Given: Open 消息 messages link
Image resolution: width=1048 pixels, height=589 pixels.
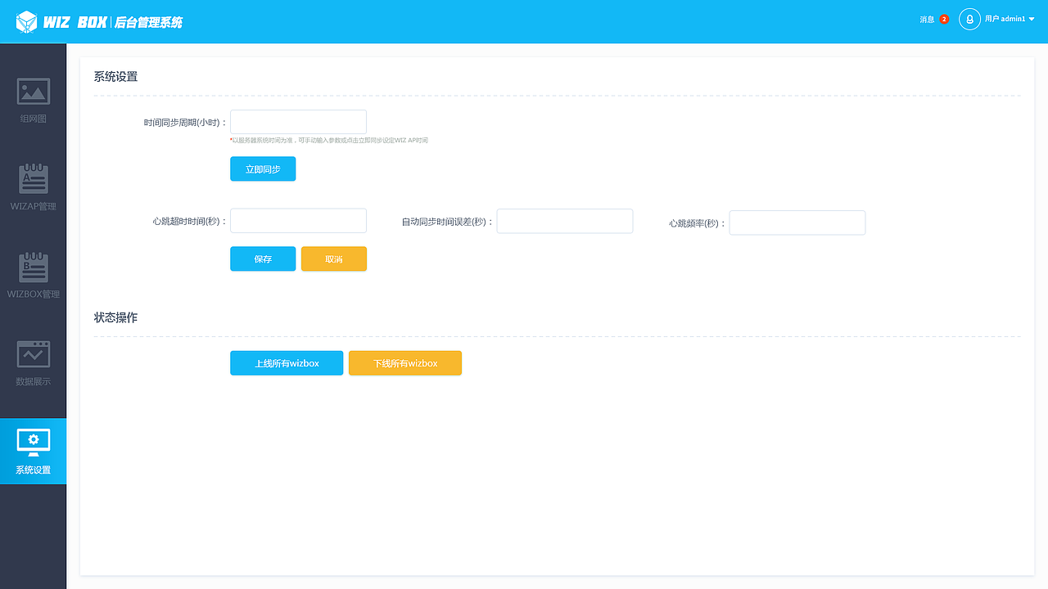Looking at the screenshot, I should (927, 19).
